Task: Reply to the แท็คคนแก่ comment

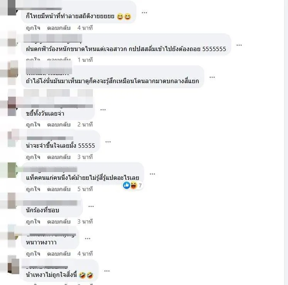Action: coord(59,189)
